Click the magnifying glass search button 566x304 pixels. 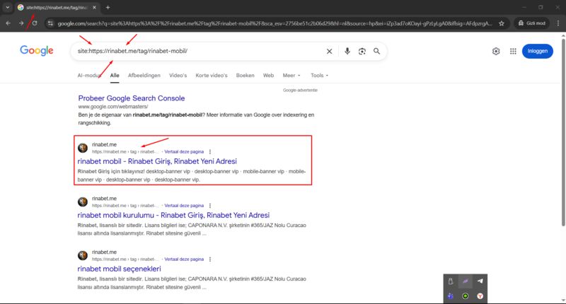[377, 52]
